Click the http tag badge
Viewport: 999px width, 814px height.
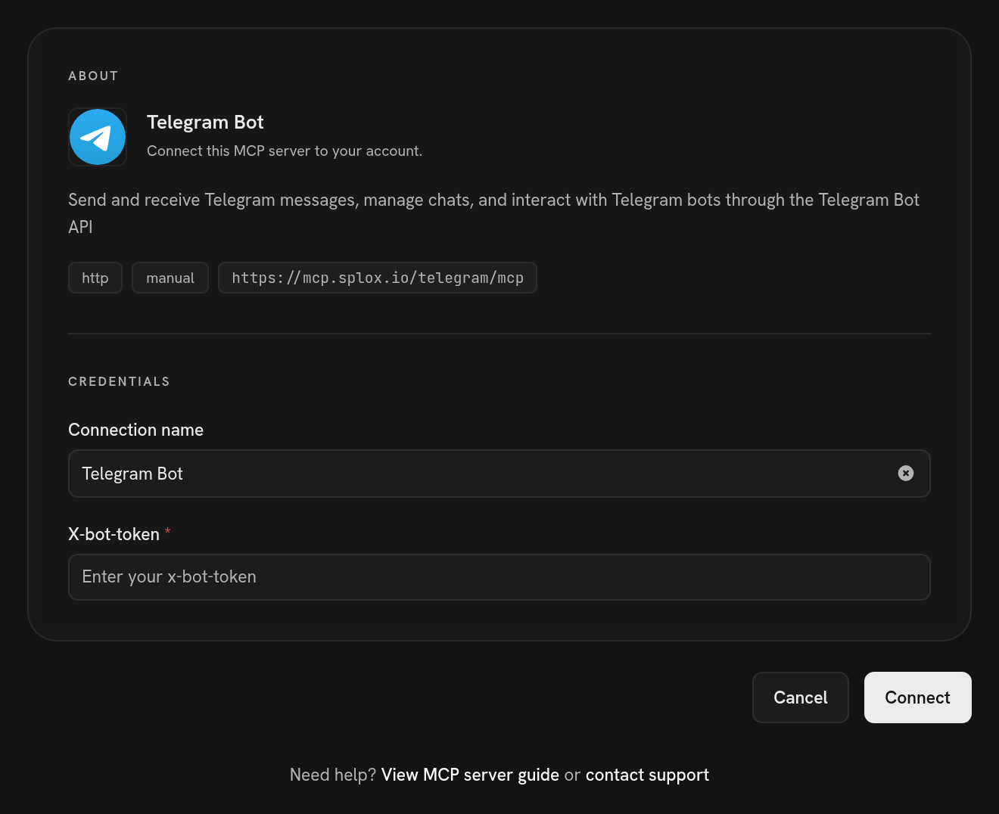click(x=95, y=278)
